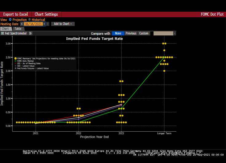This screenshot has width=226, height=163.
Task: Open the custom comparison date dropdown
Action: click(174, 33)
